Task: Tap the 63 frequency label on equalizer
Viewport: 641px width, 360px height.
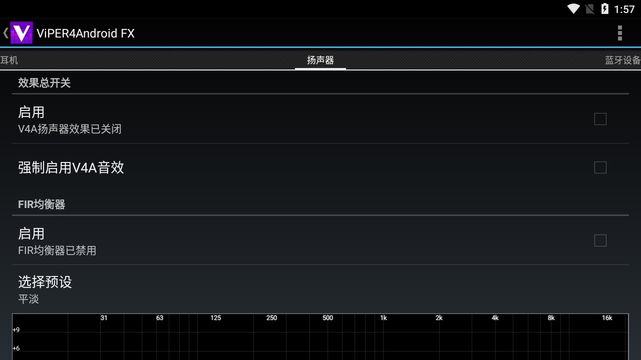Action: click(160, 318)
